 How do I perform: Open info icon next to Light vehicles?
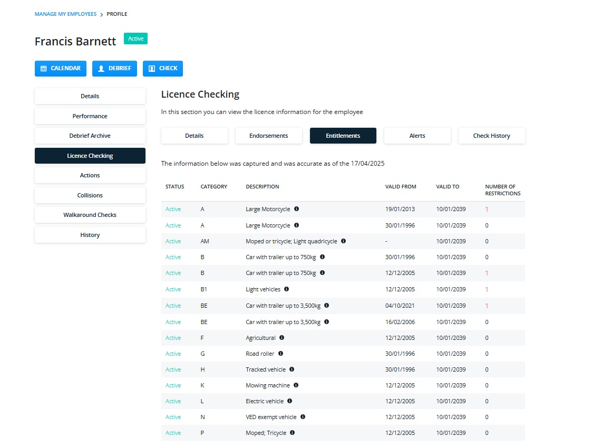(286, 289)
